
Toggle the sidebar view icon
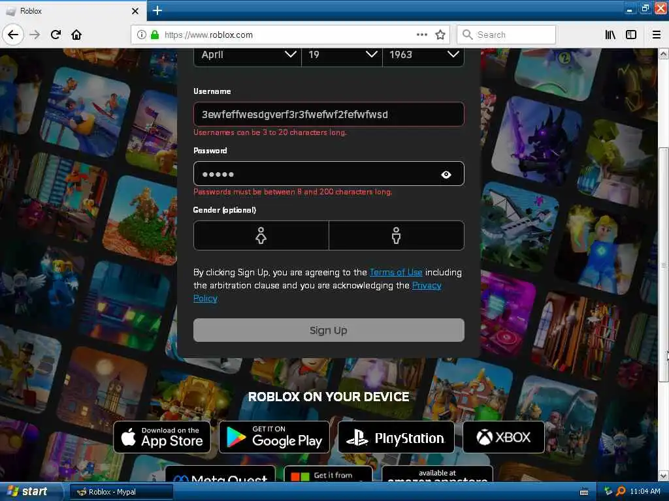(631, 35)
